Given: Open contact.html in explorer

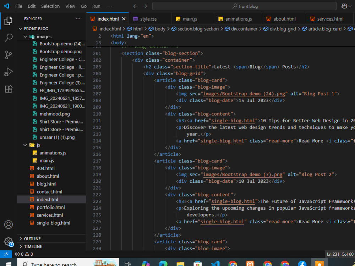Looking at the screenshot, I should coord(51,192).
